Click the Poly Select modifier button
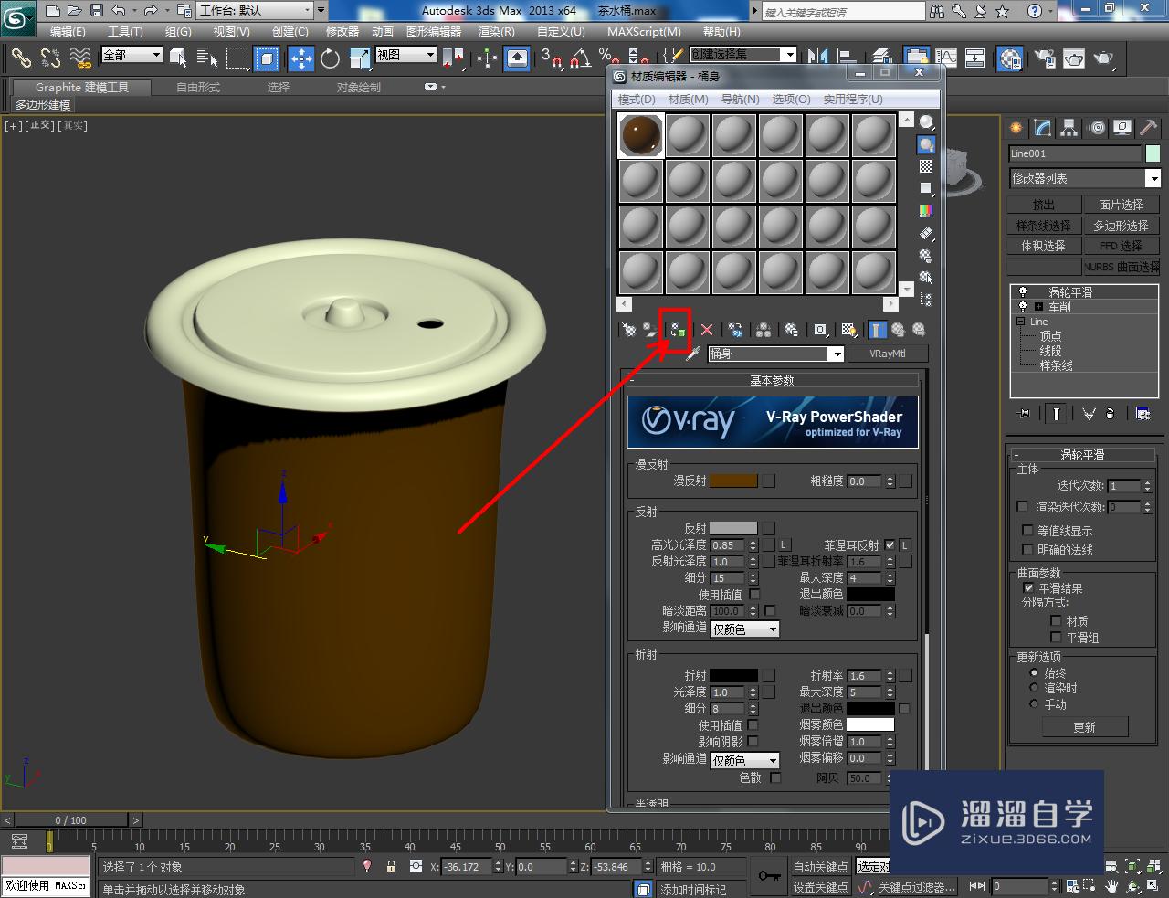Viewport: 1169px width, 898px height. [1121, 225]
